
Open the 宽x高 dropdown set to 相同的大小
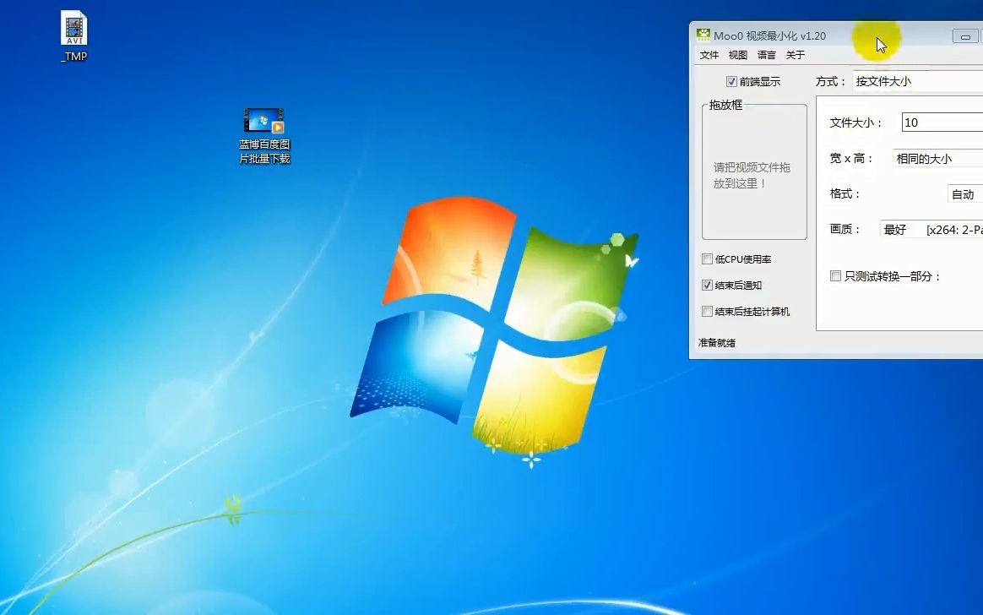[x=936, y=158]
